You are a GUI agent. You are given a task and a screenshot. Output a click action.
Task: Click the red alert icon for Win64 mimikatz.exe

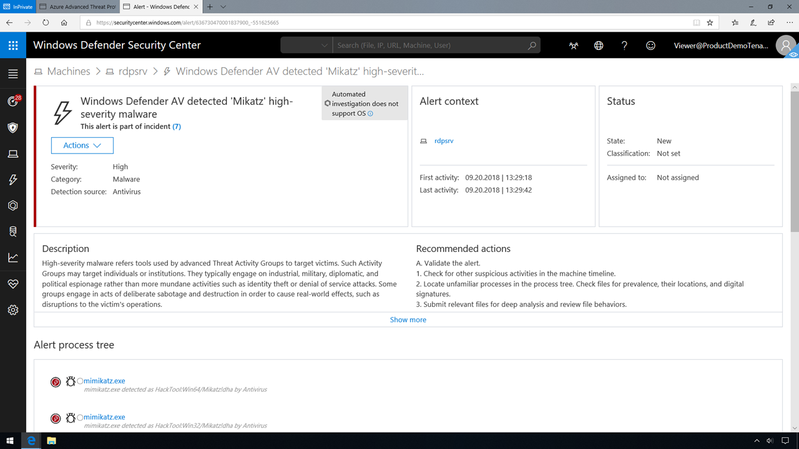(x=56, y=382)
